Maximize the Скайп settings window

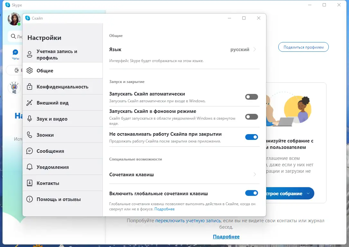point(244,18)
